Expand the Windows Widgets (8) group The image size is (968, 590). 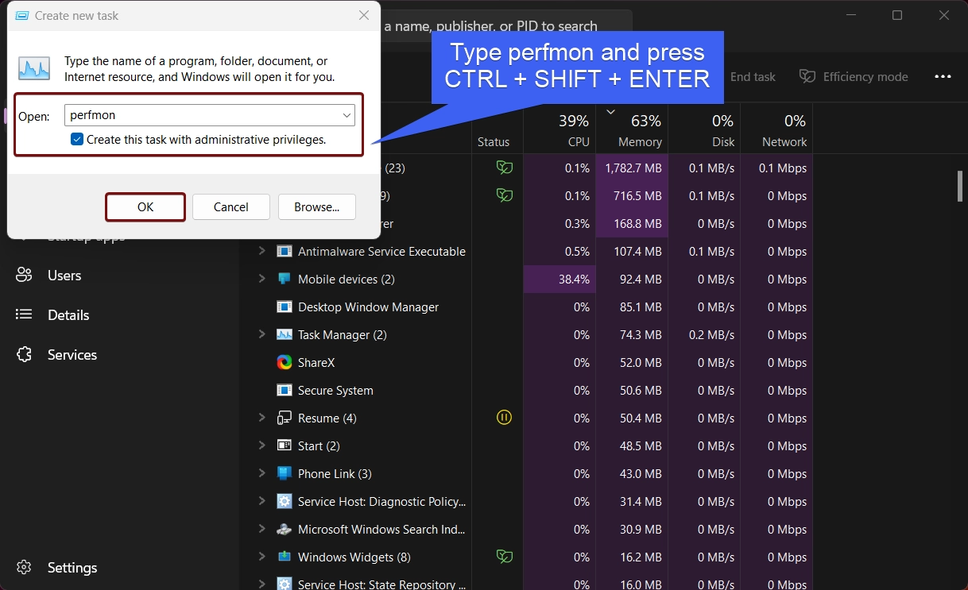point(261,557)
